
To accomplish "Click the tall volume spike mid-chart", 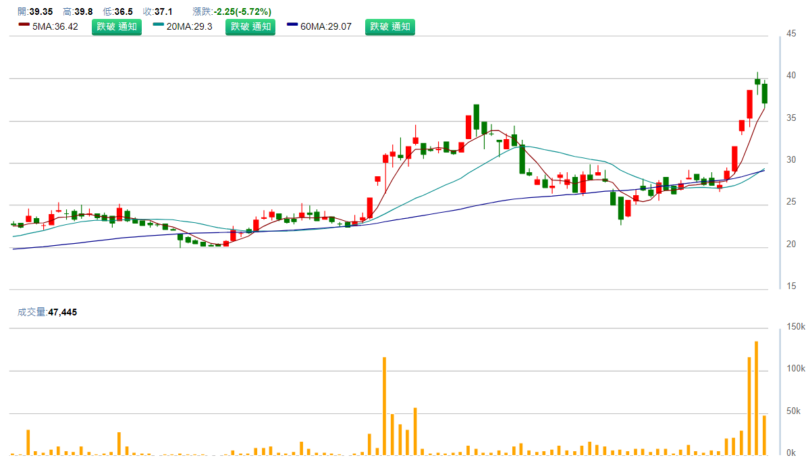I will point(384,405).
